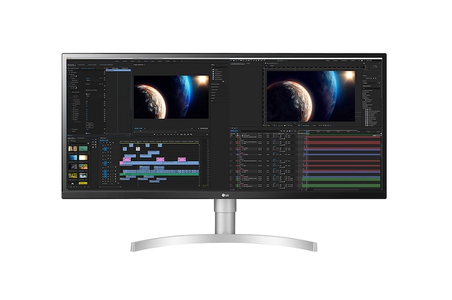Toggle Active checkbox under Creative section
The height and width of the screenshot is (300, 452).
[87, 133]
